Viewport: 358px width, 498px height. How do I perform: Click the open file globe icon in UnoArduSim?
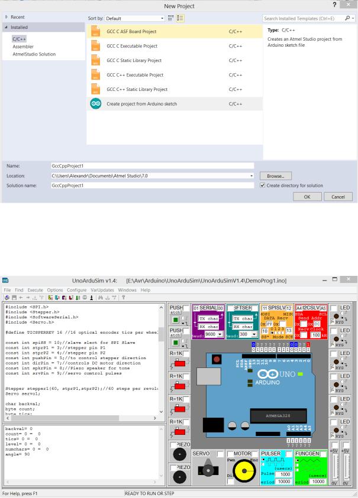click(7, 298)
